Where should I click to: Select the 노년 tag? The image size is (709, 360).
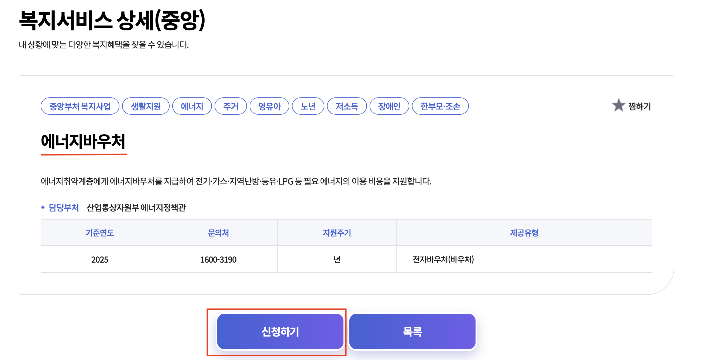[308, 106]
